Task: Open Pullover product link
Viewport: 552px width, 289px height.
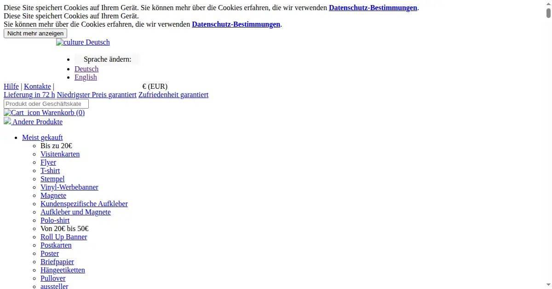Action: 53,278
